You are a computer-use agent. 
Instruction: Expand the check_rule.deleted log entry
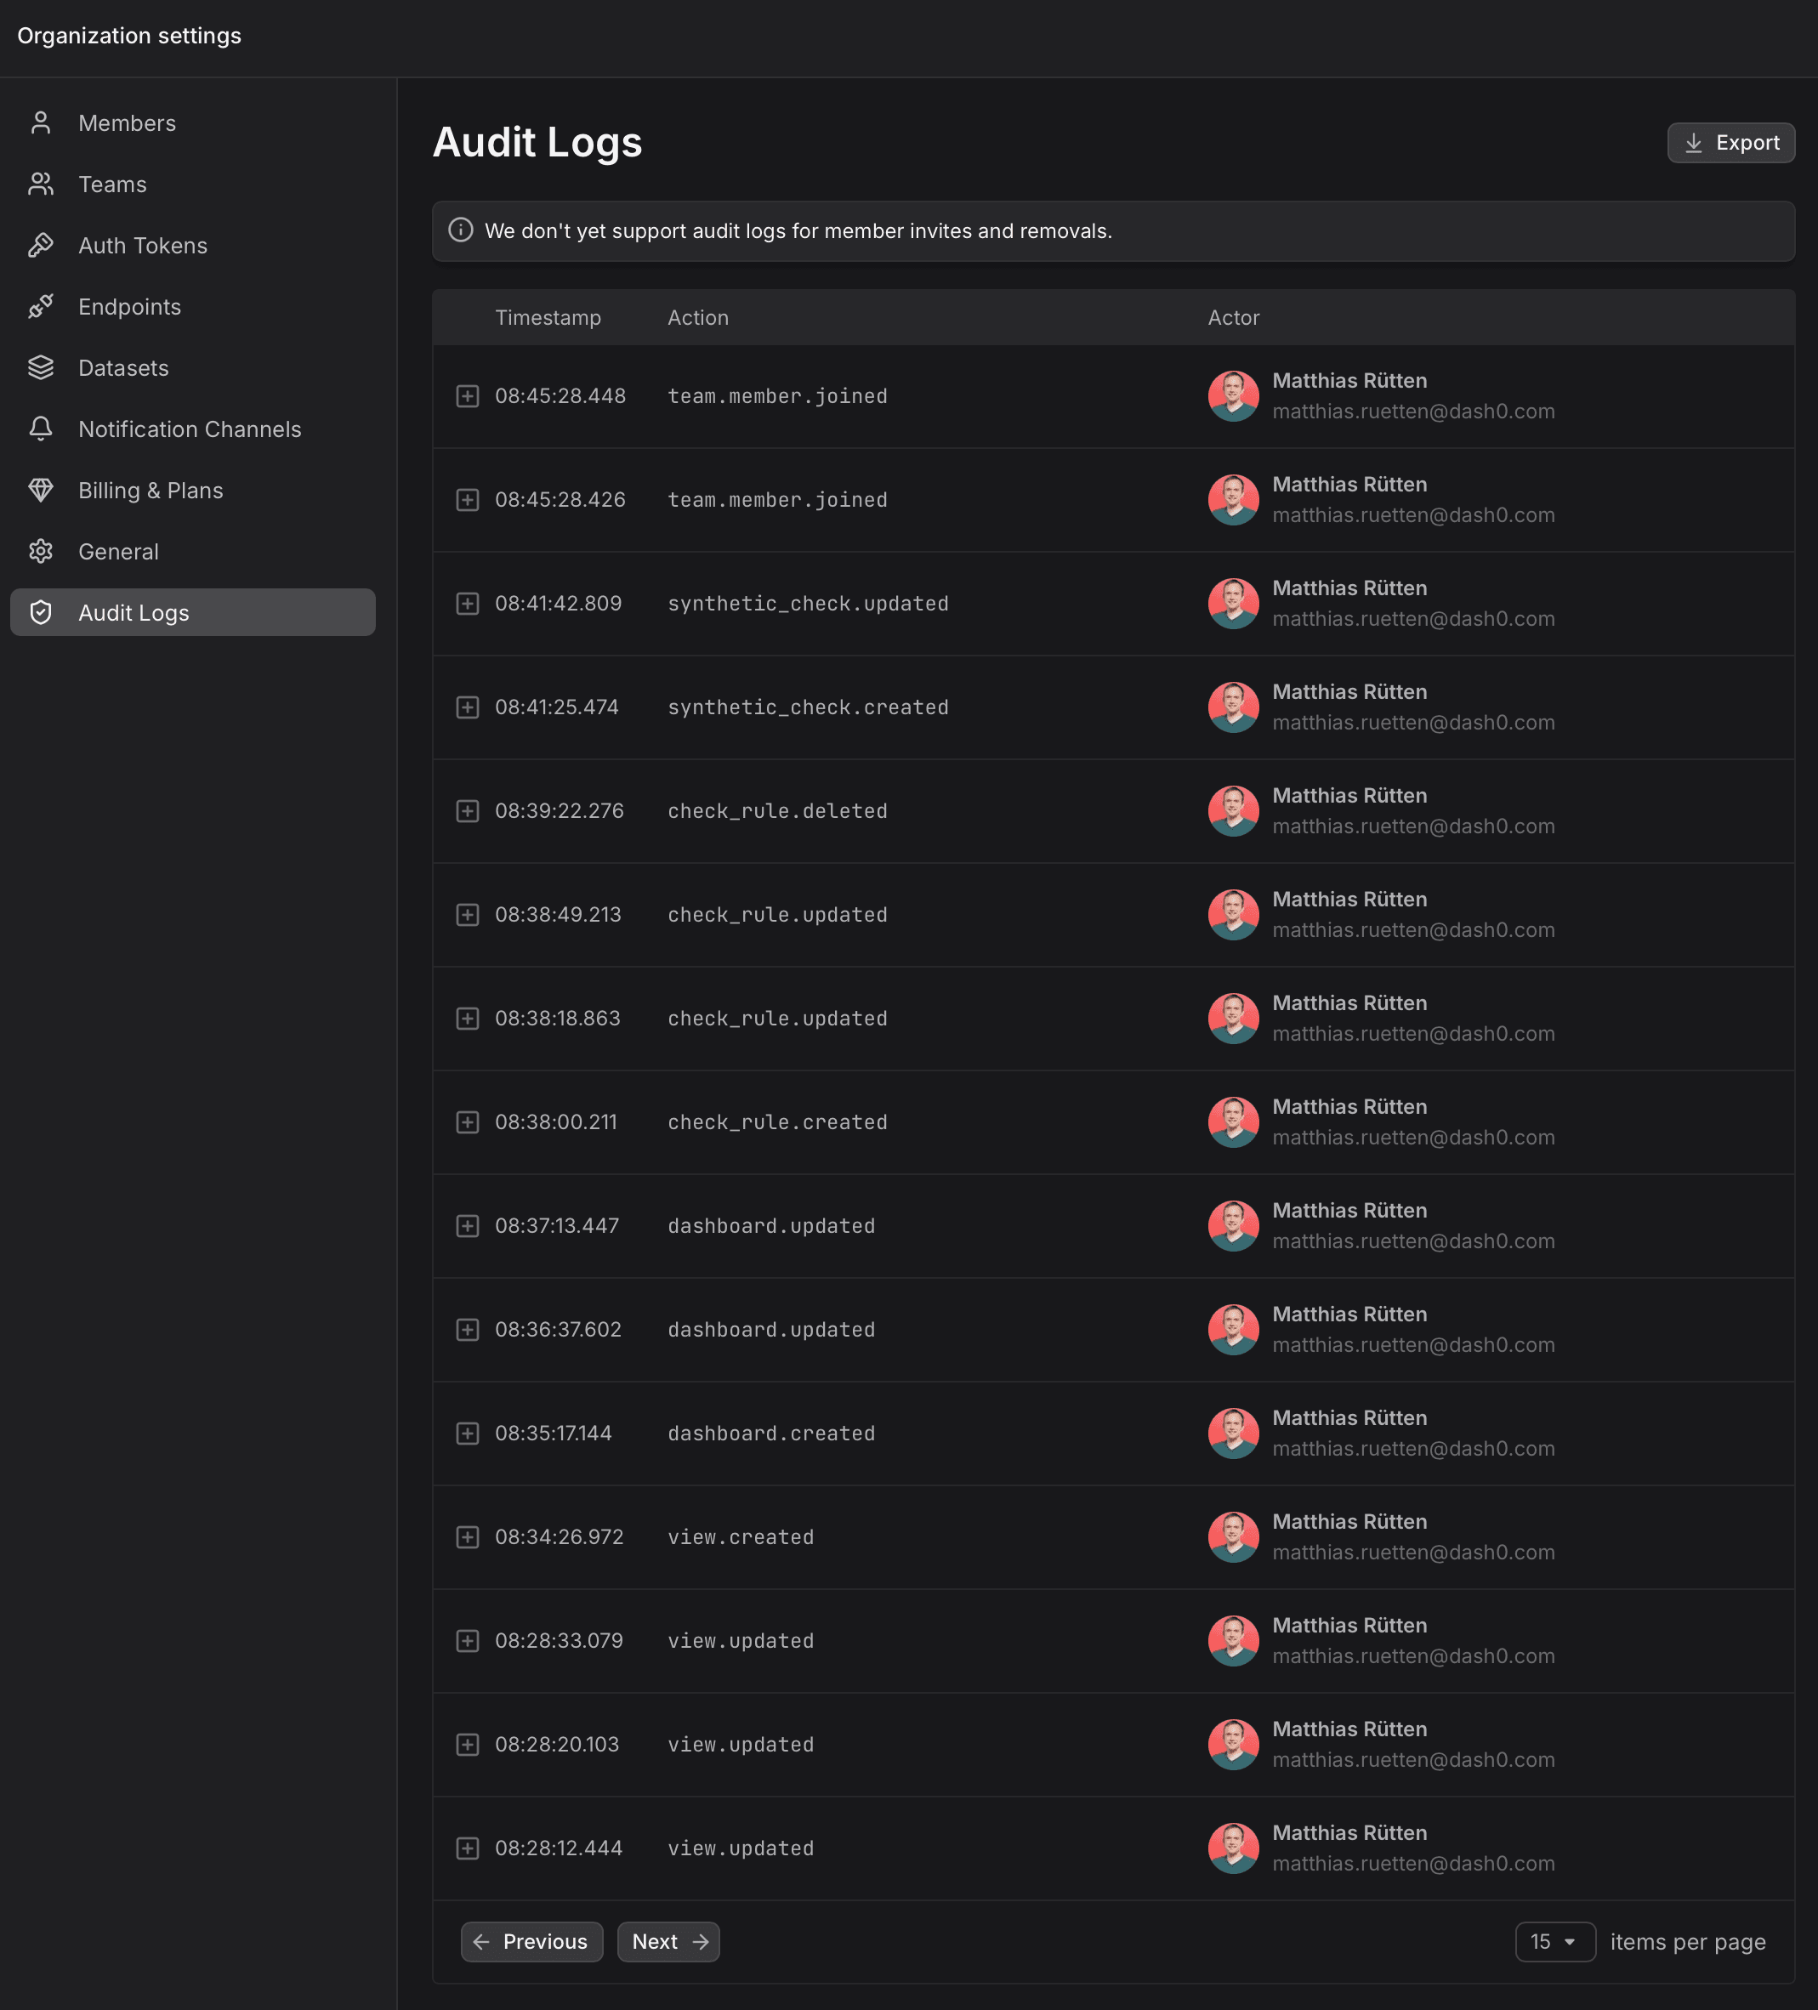pos(468,810)
